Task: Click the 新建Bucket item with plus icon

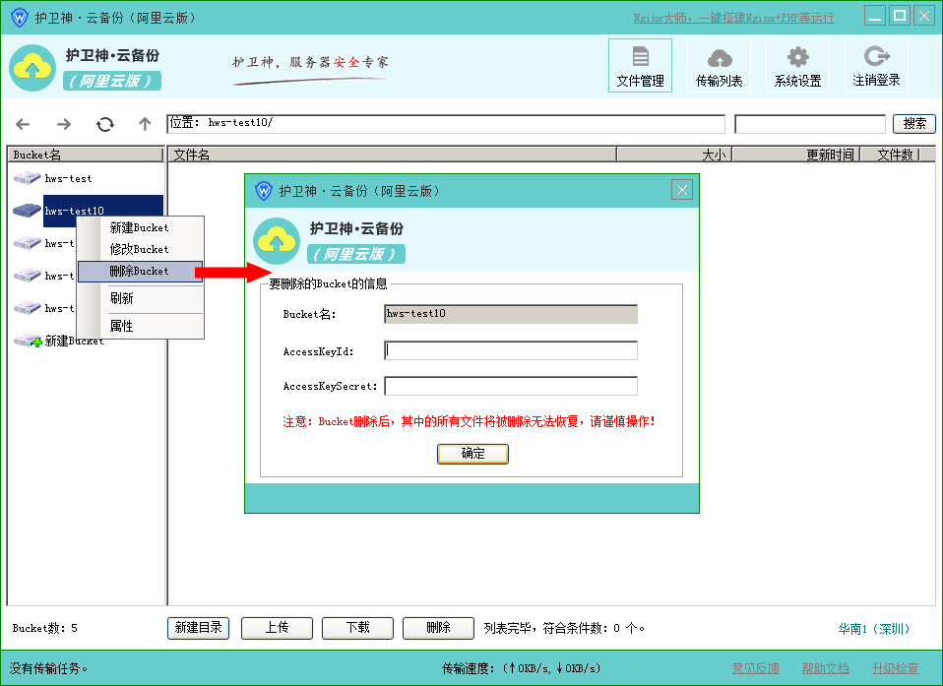Action: [x=73, y=341]
